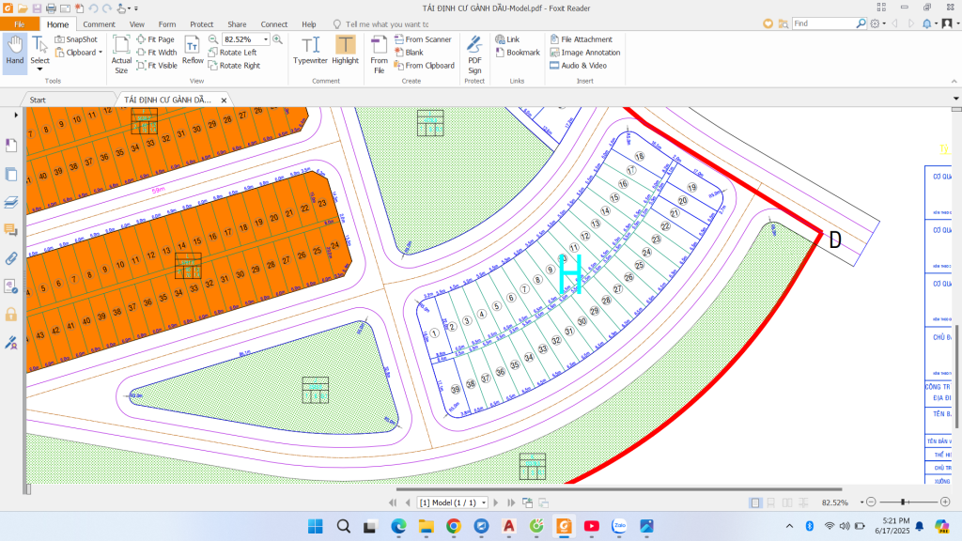The image size is (962, 541).
Task: Enable facing pages view mode
Action: coord(787,502)
